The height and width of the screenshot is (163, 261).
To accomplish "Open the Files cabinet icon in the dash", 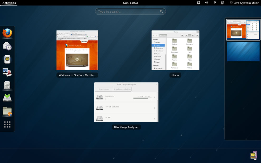I will [x=7, y=85].
